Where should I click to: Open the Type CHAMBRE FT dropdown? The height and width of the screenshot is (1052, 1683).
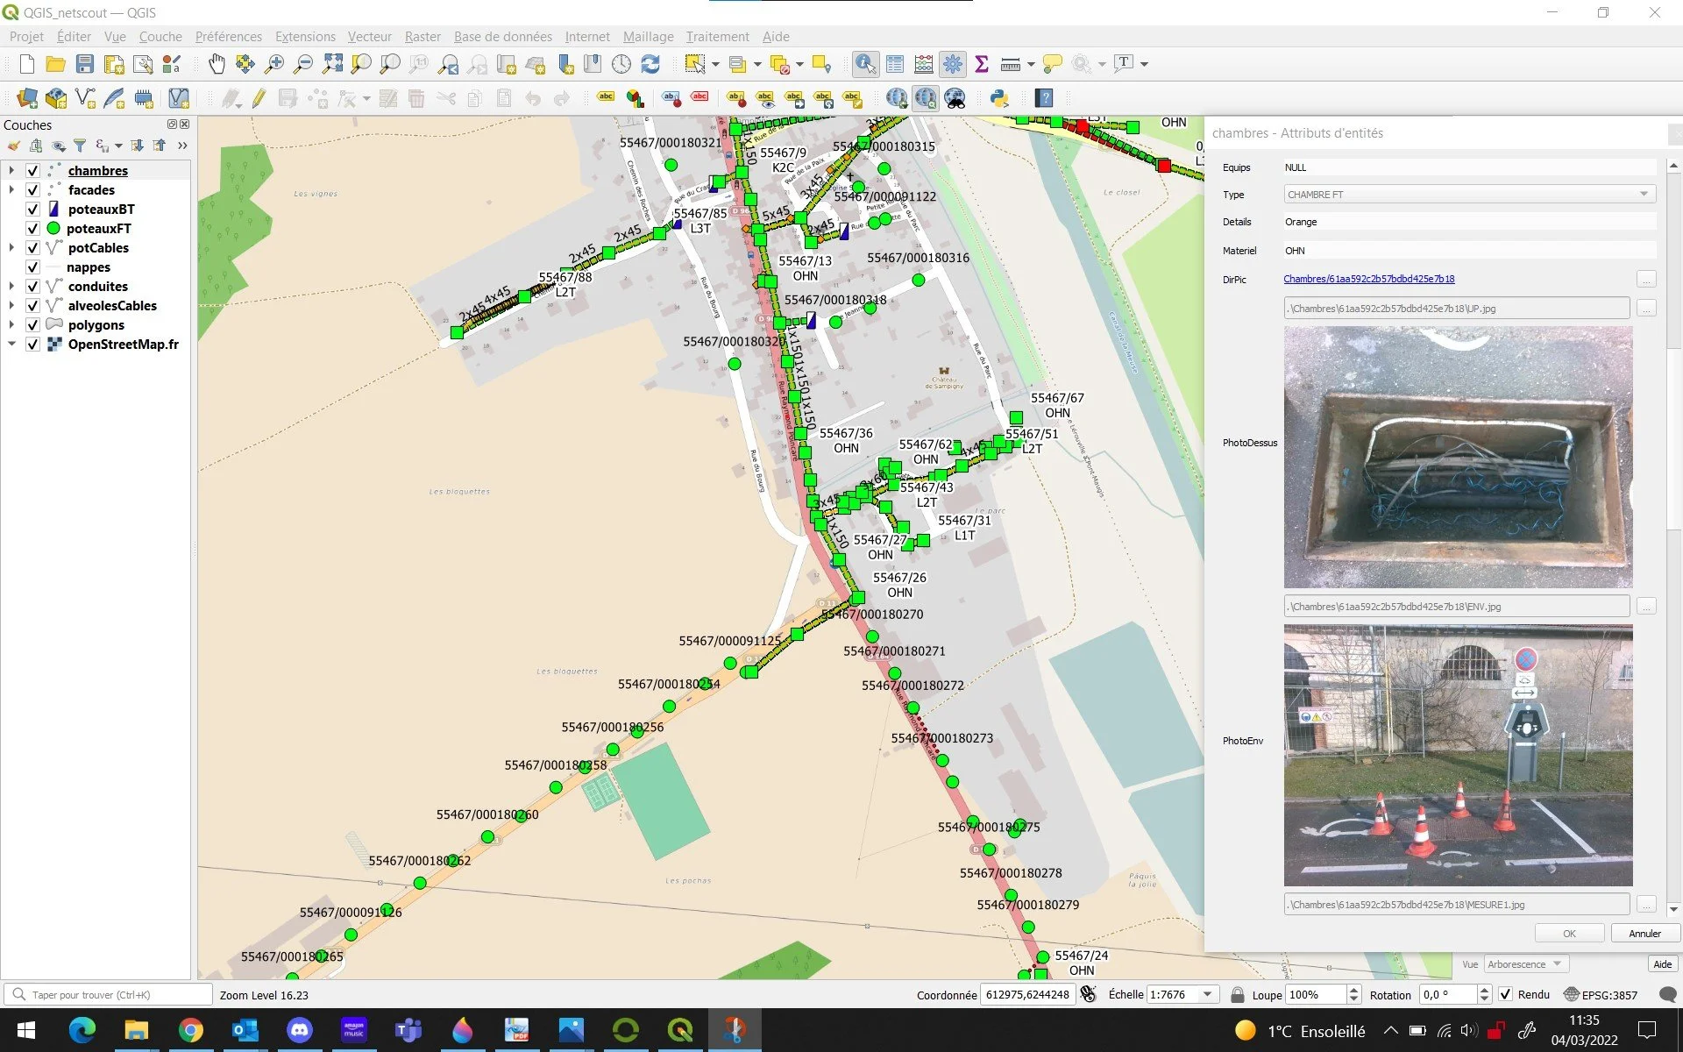click(1644, 195)
